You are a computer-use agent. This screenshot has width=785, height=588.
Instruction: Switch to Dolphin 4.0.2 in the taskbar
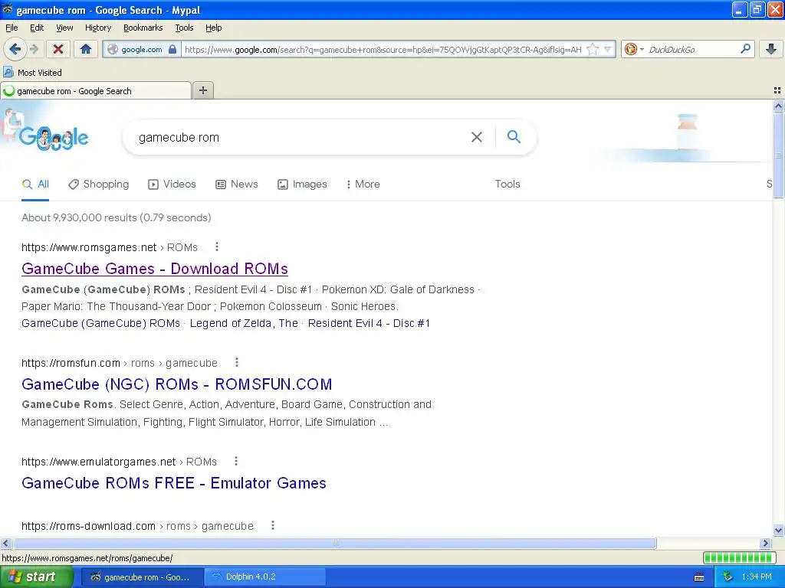pos(266,577)
